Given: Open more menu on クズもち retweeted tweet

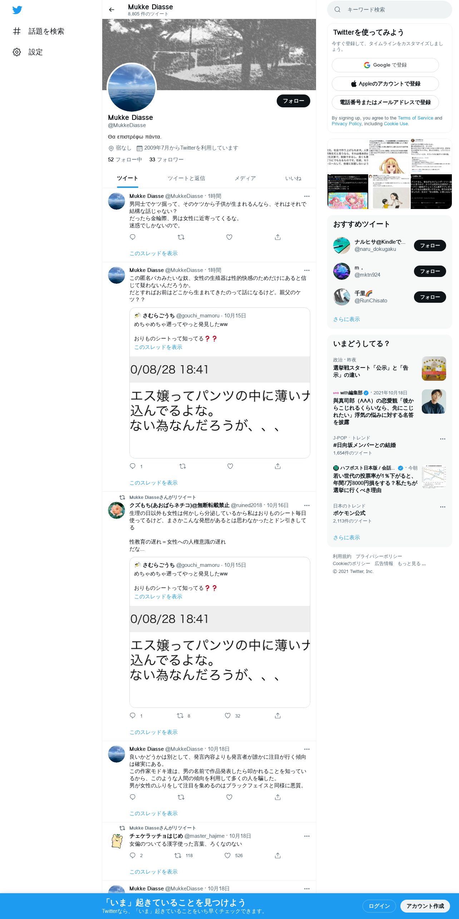Looking at the screenshot, I should pyautogui.click(x=307, y=505).
